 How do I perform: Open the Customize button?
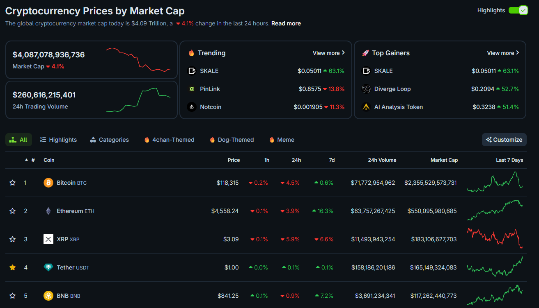click(x=504, y=140)
